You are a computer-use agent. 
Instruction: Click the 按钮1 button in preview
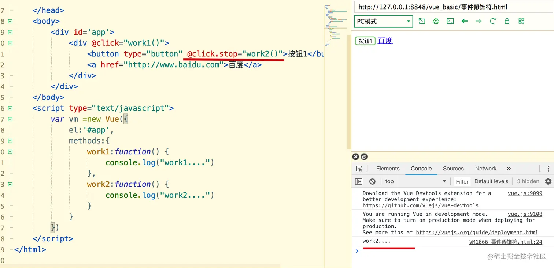(x=365, y=41)
